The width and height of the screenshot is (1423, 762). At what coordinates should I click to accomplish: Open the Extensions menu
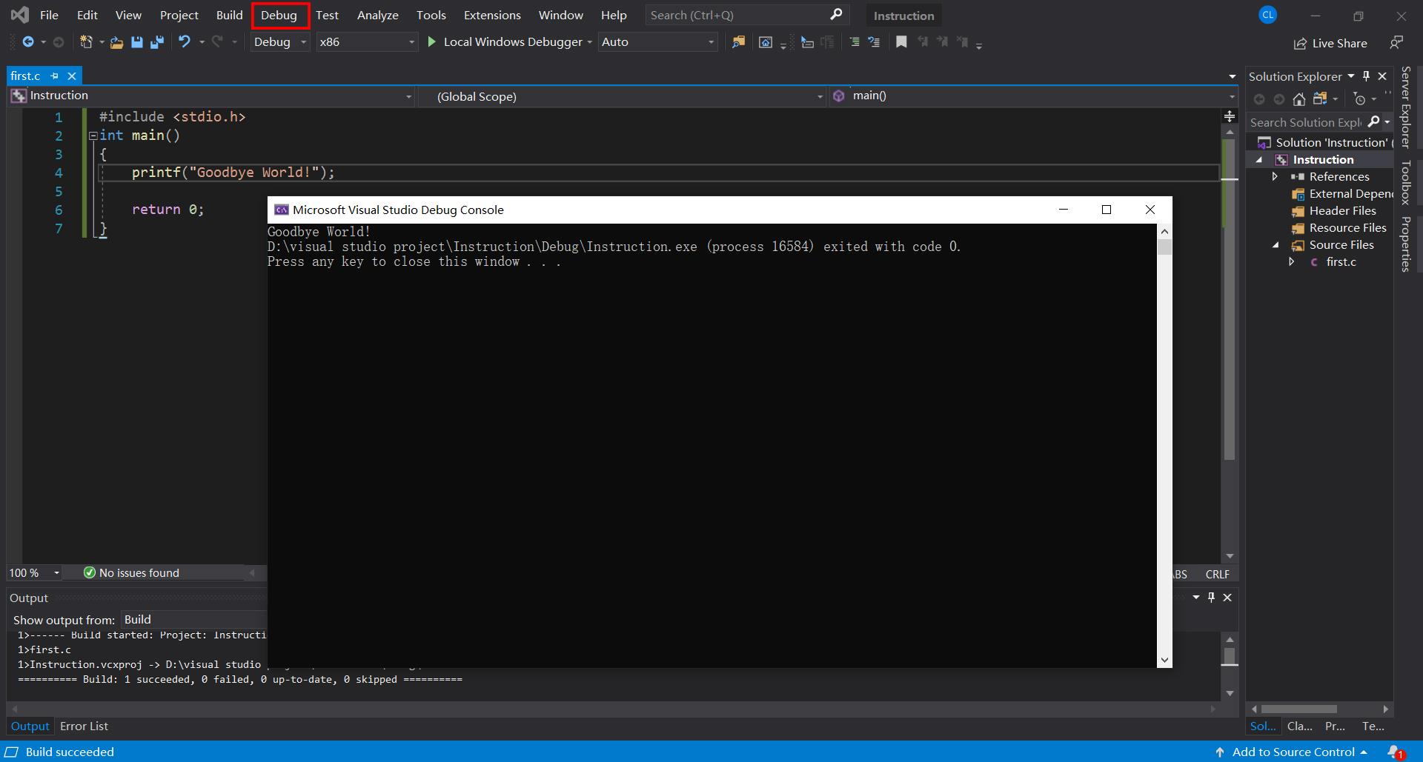[x=492, y=15]
